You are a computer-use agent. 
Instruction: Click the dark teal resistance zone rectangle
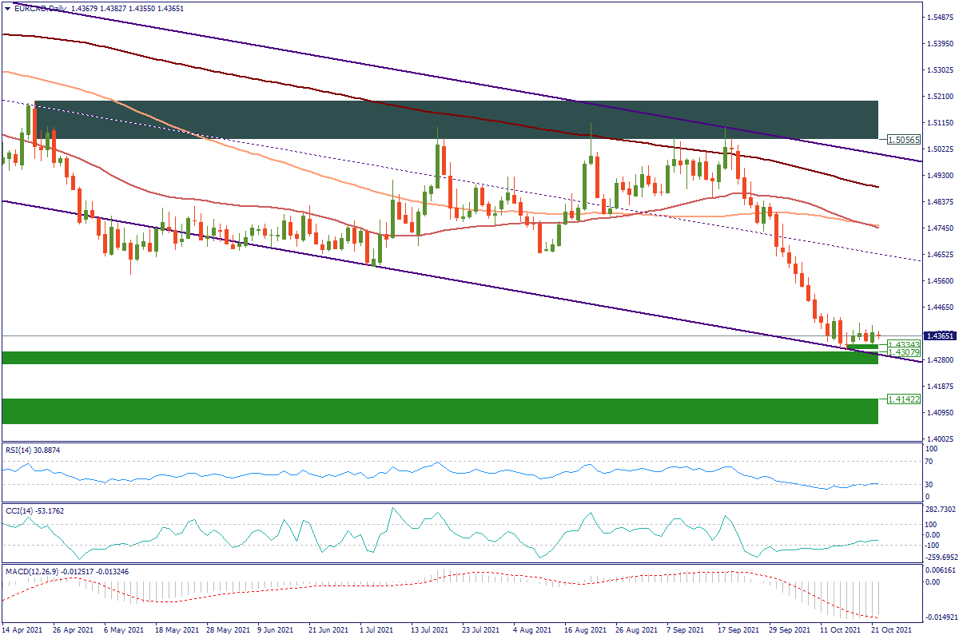[456, 120]
